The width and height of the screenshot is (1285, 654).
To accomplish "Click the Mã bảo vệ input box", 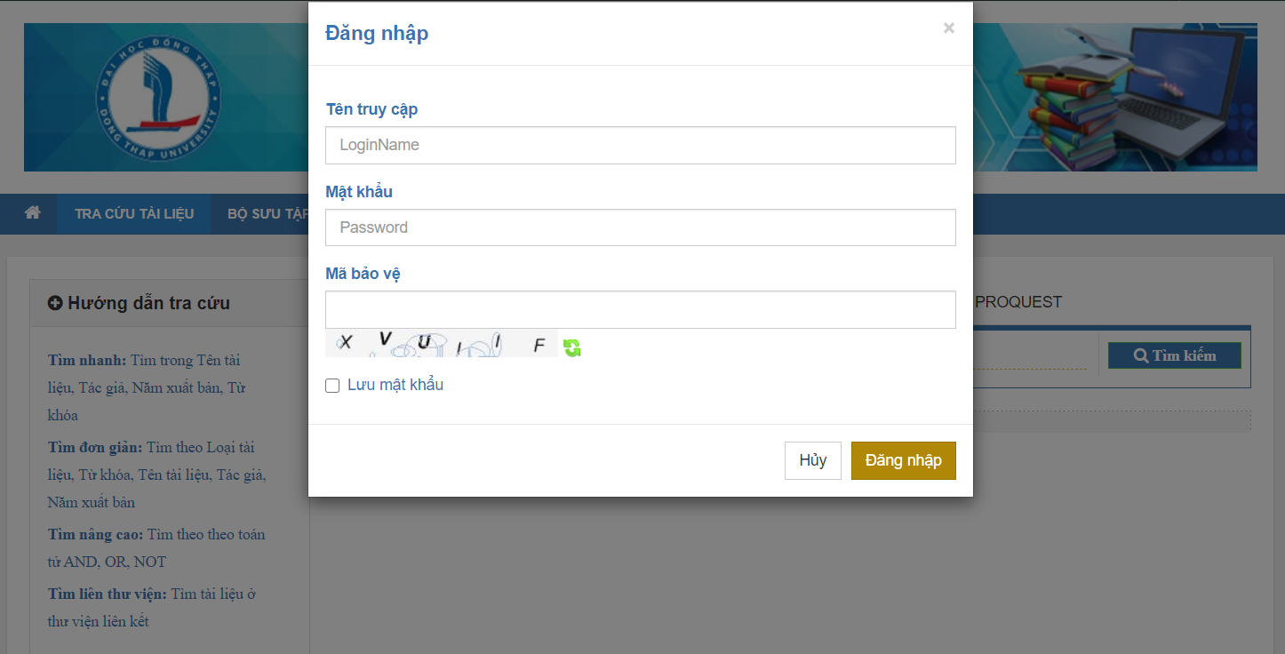I will click(640, 309).
